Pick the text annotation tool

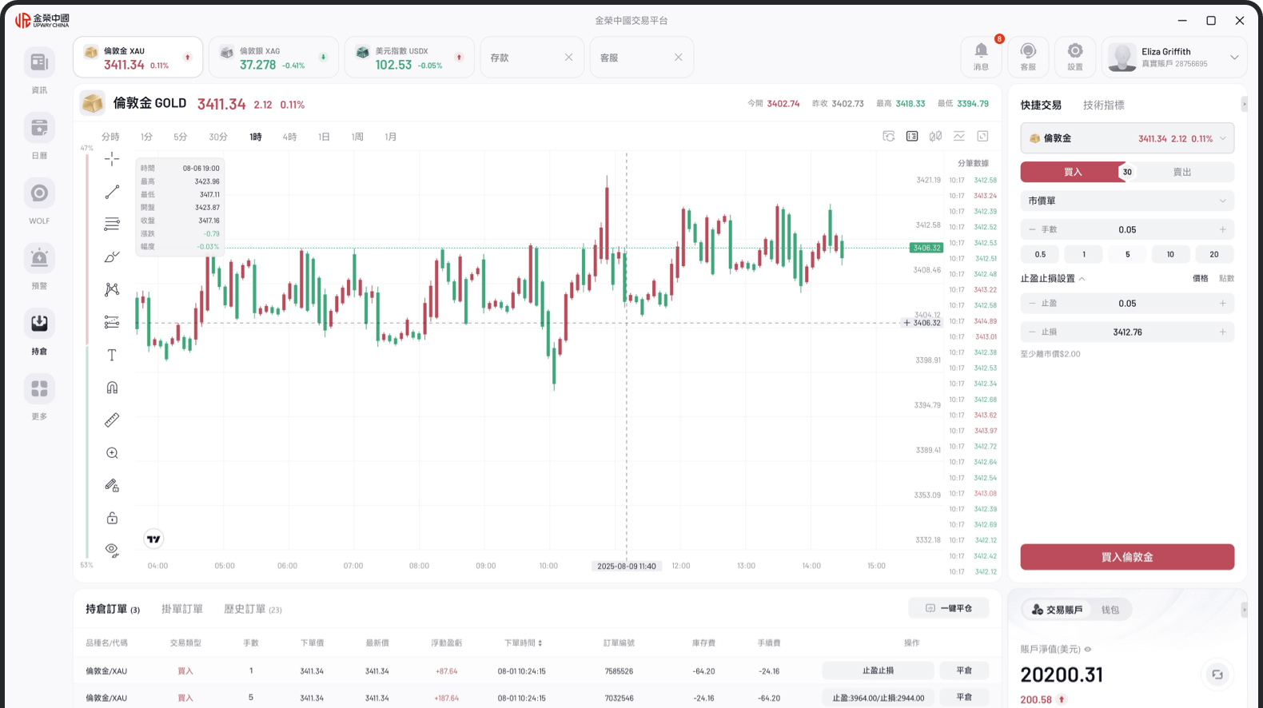(x=112, y=355)
